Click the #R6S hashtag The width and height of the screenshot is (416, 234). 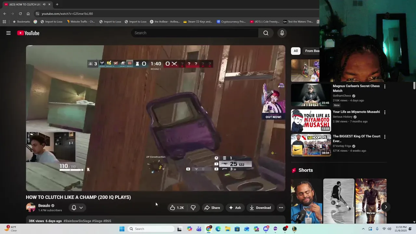(x=107, y=221)
